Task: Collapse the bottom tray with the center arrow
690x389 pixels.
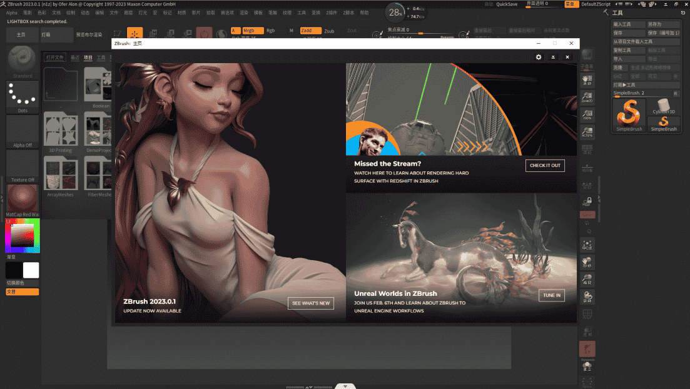Action: point(345,386)
